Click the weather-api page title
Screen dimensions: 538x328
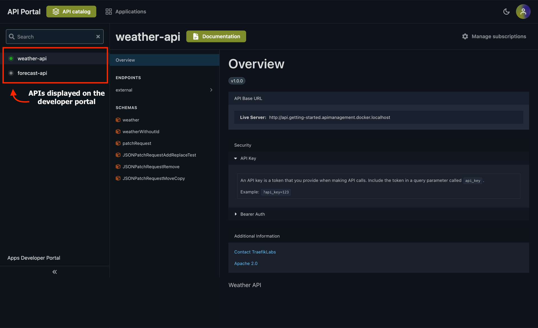point(148,37)
